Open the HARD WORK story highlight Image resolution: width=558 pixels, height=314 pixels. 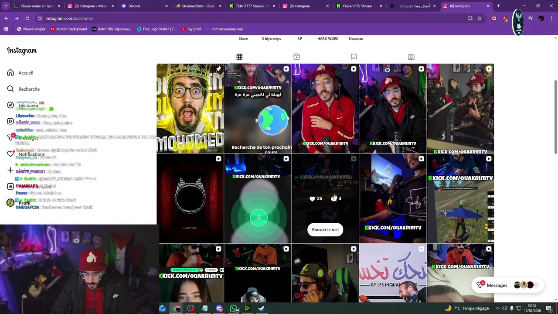[328, 39]
